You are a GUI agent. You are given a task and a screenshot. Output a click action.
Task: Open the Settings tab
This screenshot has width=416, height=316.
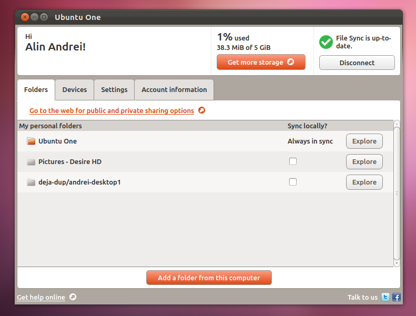(114, 90)
